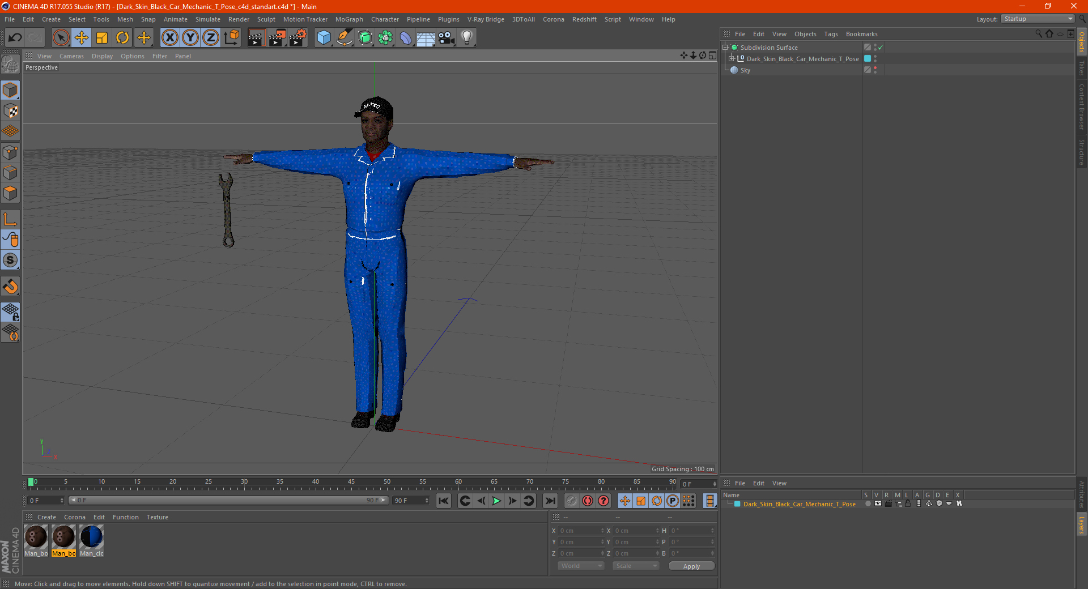Screen dimensions: 1088x589
Task: Open Object Manager Tags menu
Action: [831, 34]
